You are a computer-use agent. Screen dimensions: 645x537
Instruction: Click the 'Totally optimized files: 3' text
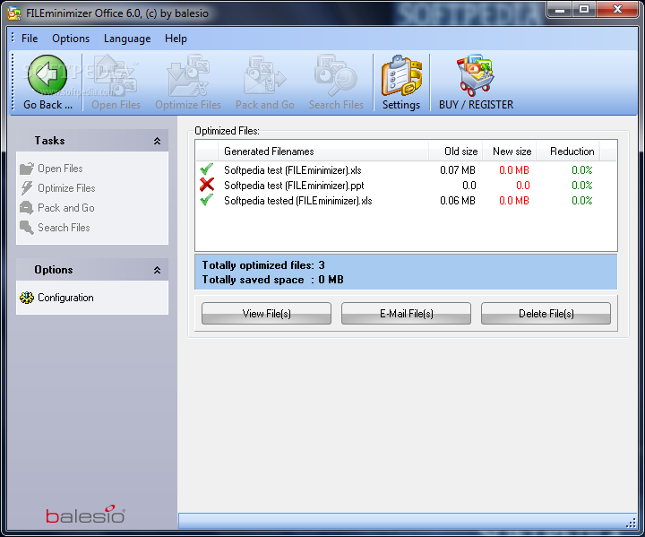coord(263,264)
